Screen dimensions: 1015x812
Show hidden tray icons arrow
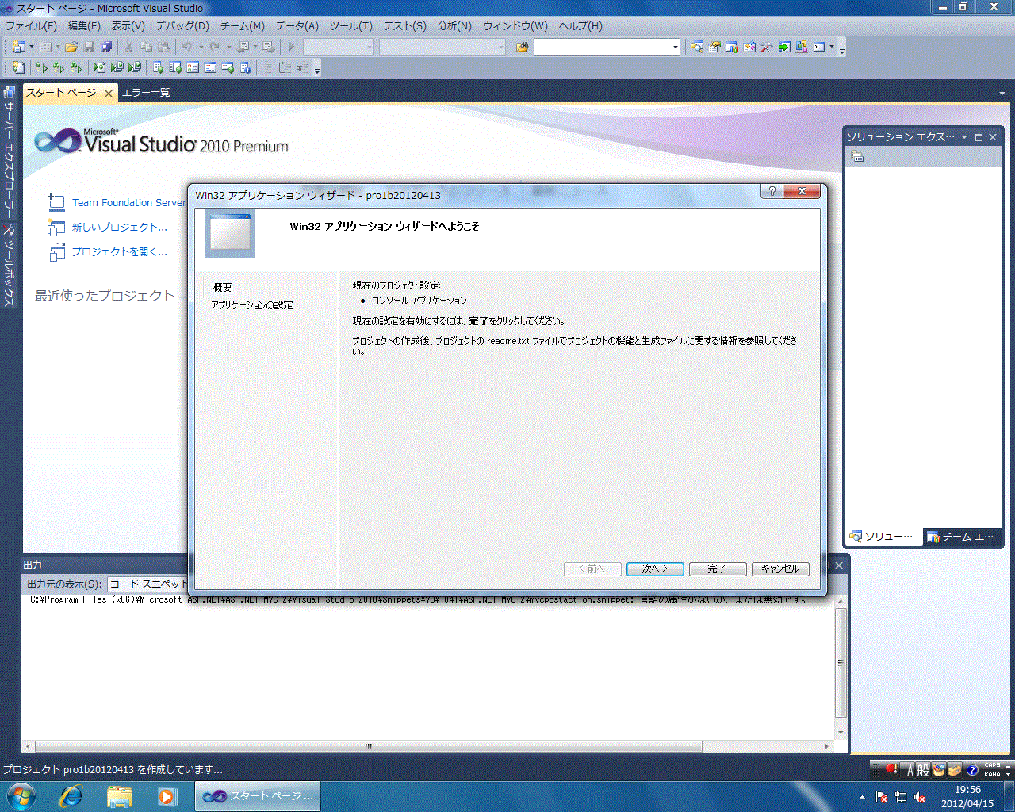pos(862,797)
